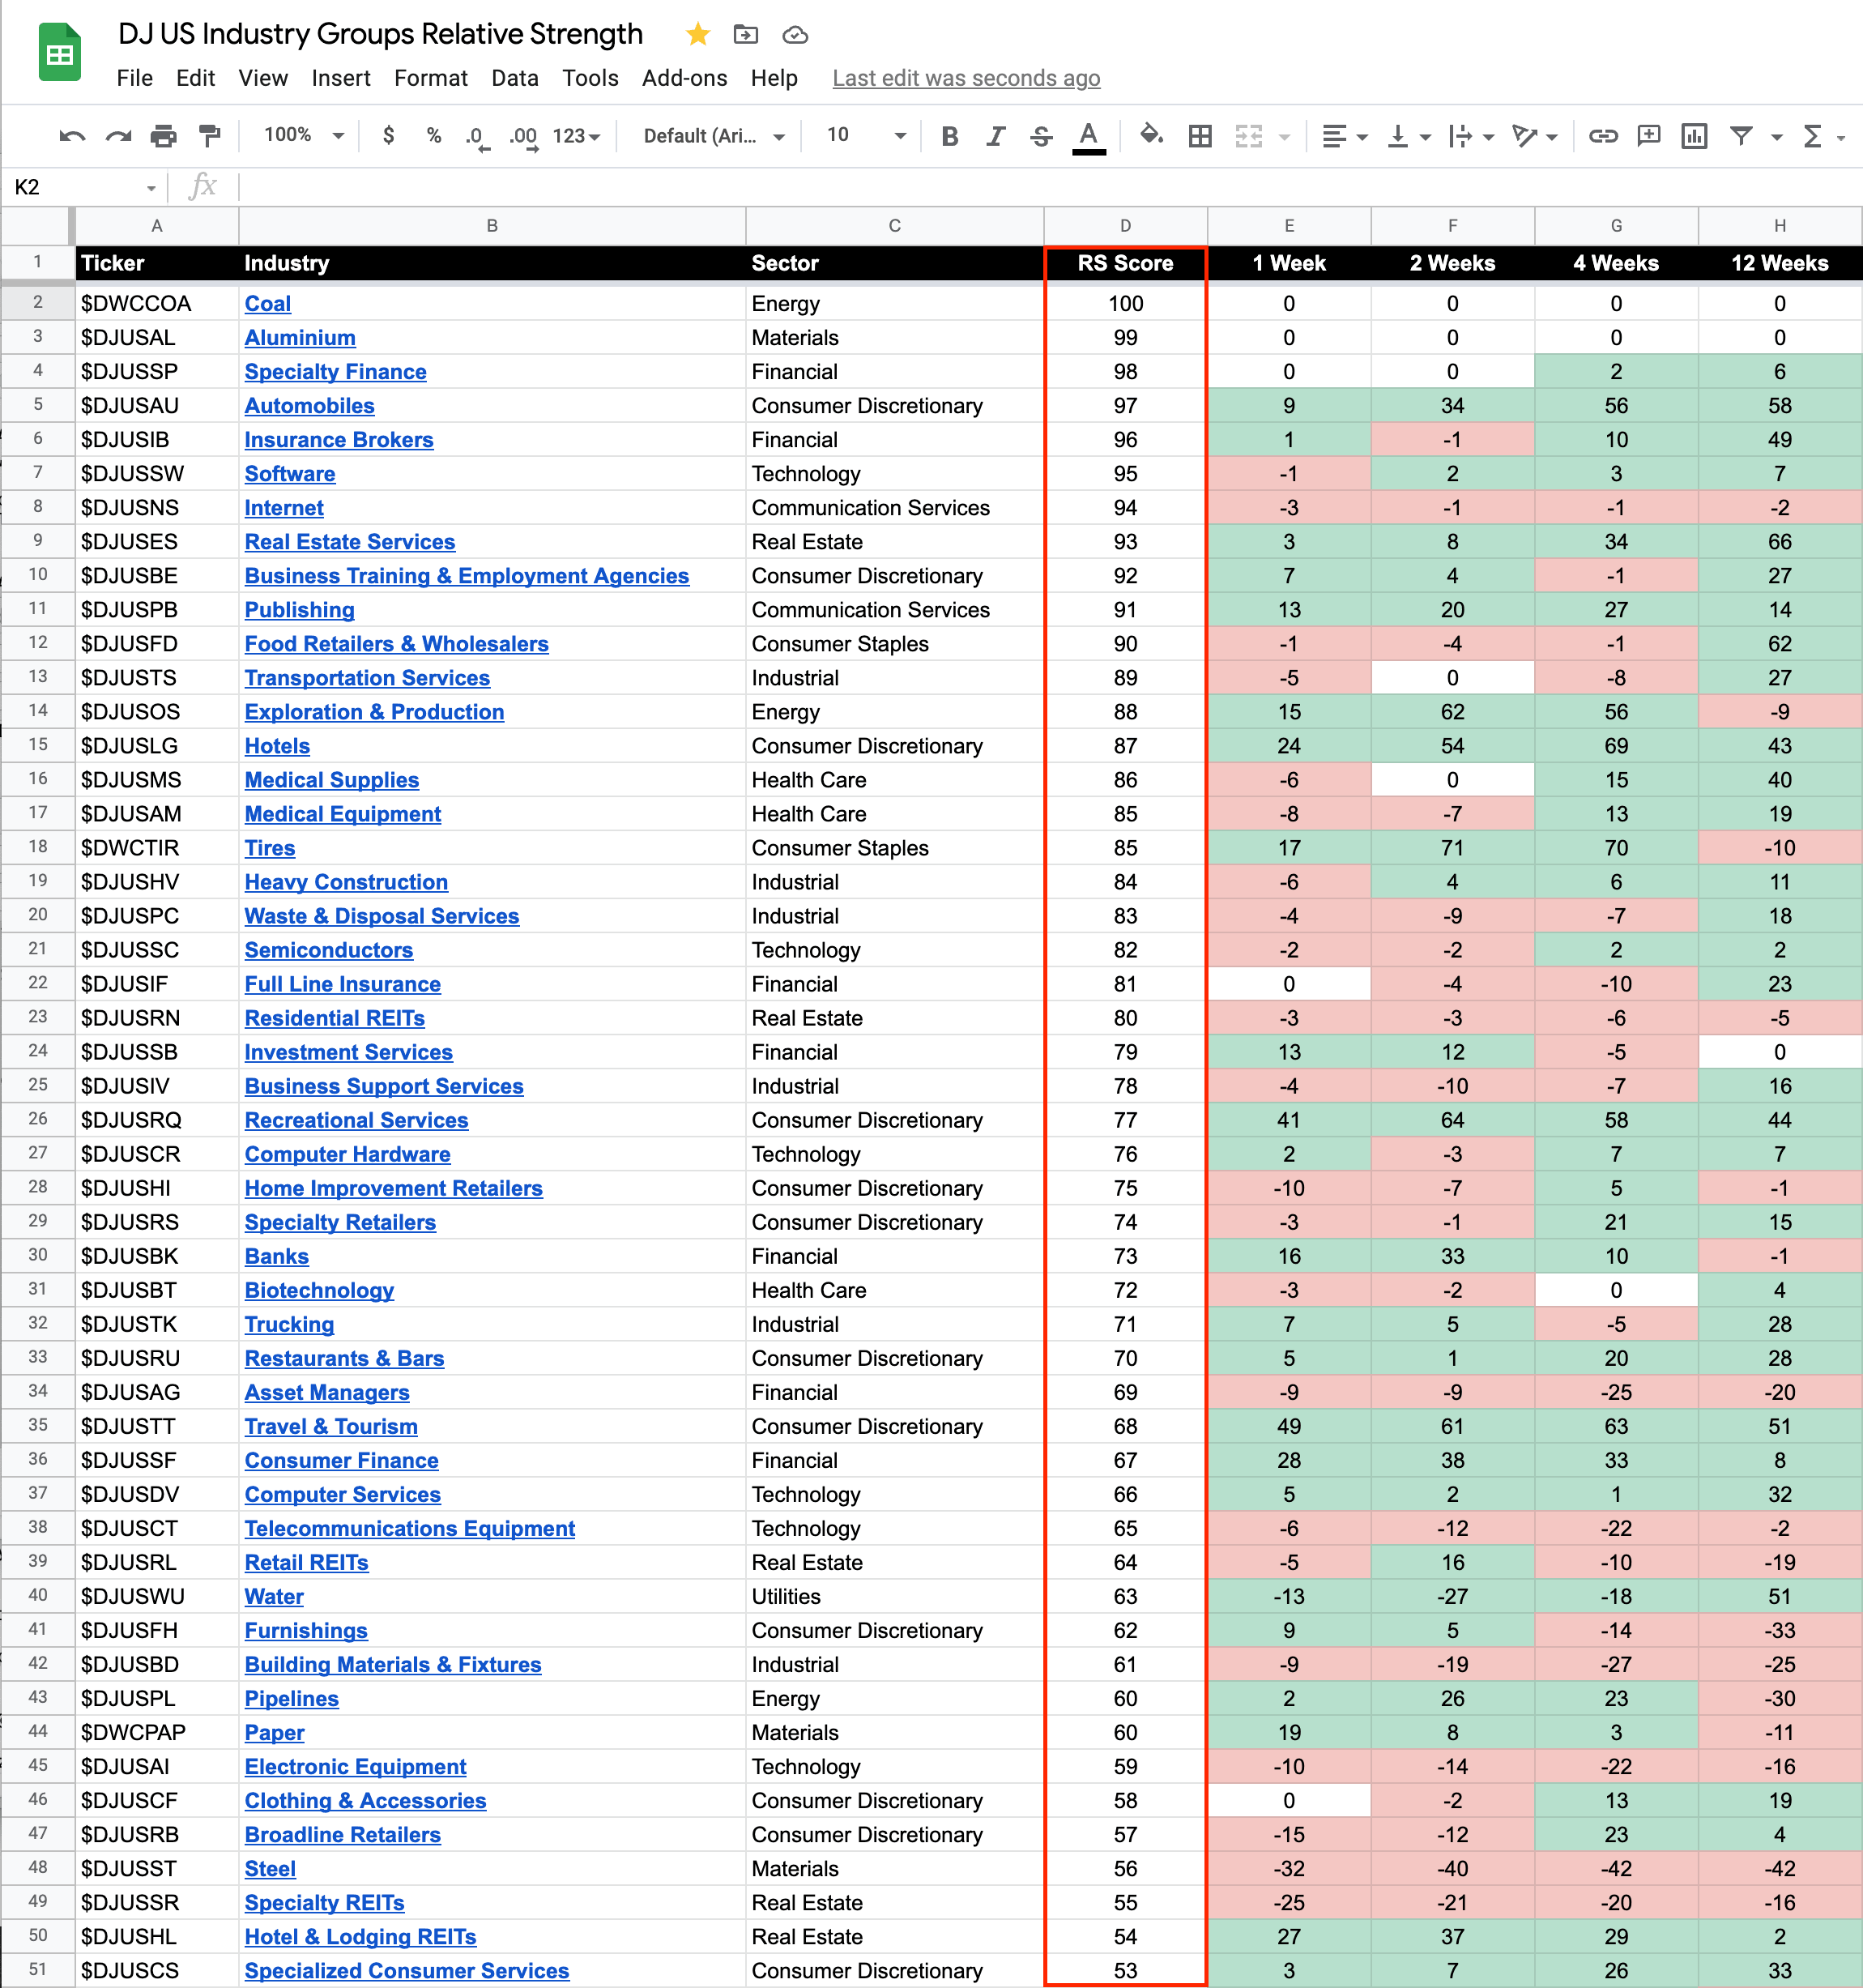Toggle italic formatting
The height and width of the screenshot is (1988, 1863).
(995, 136)
